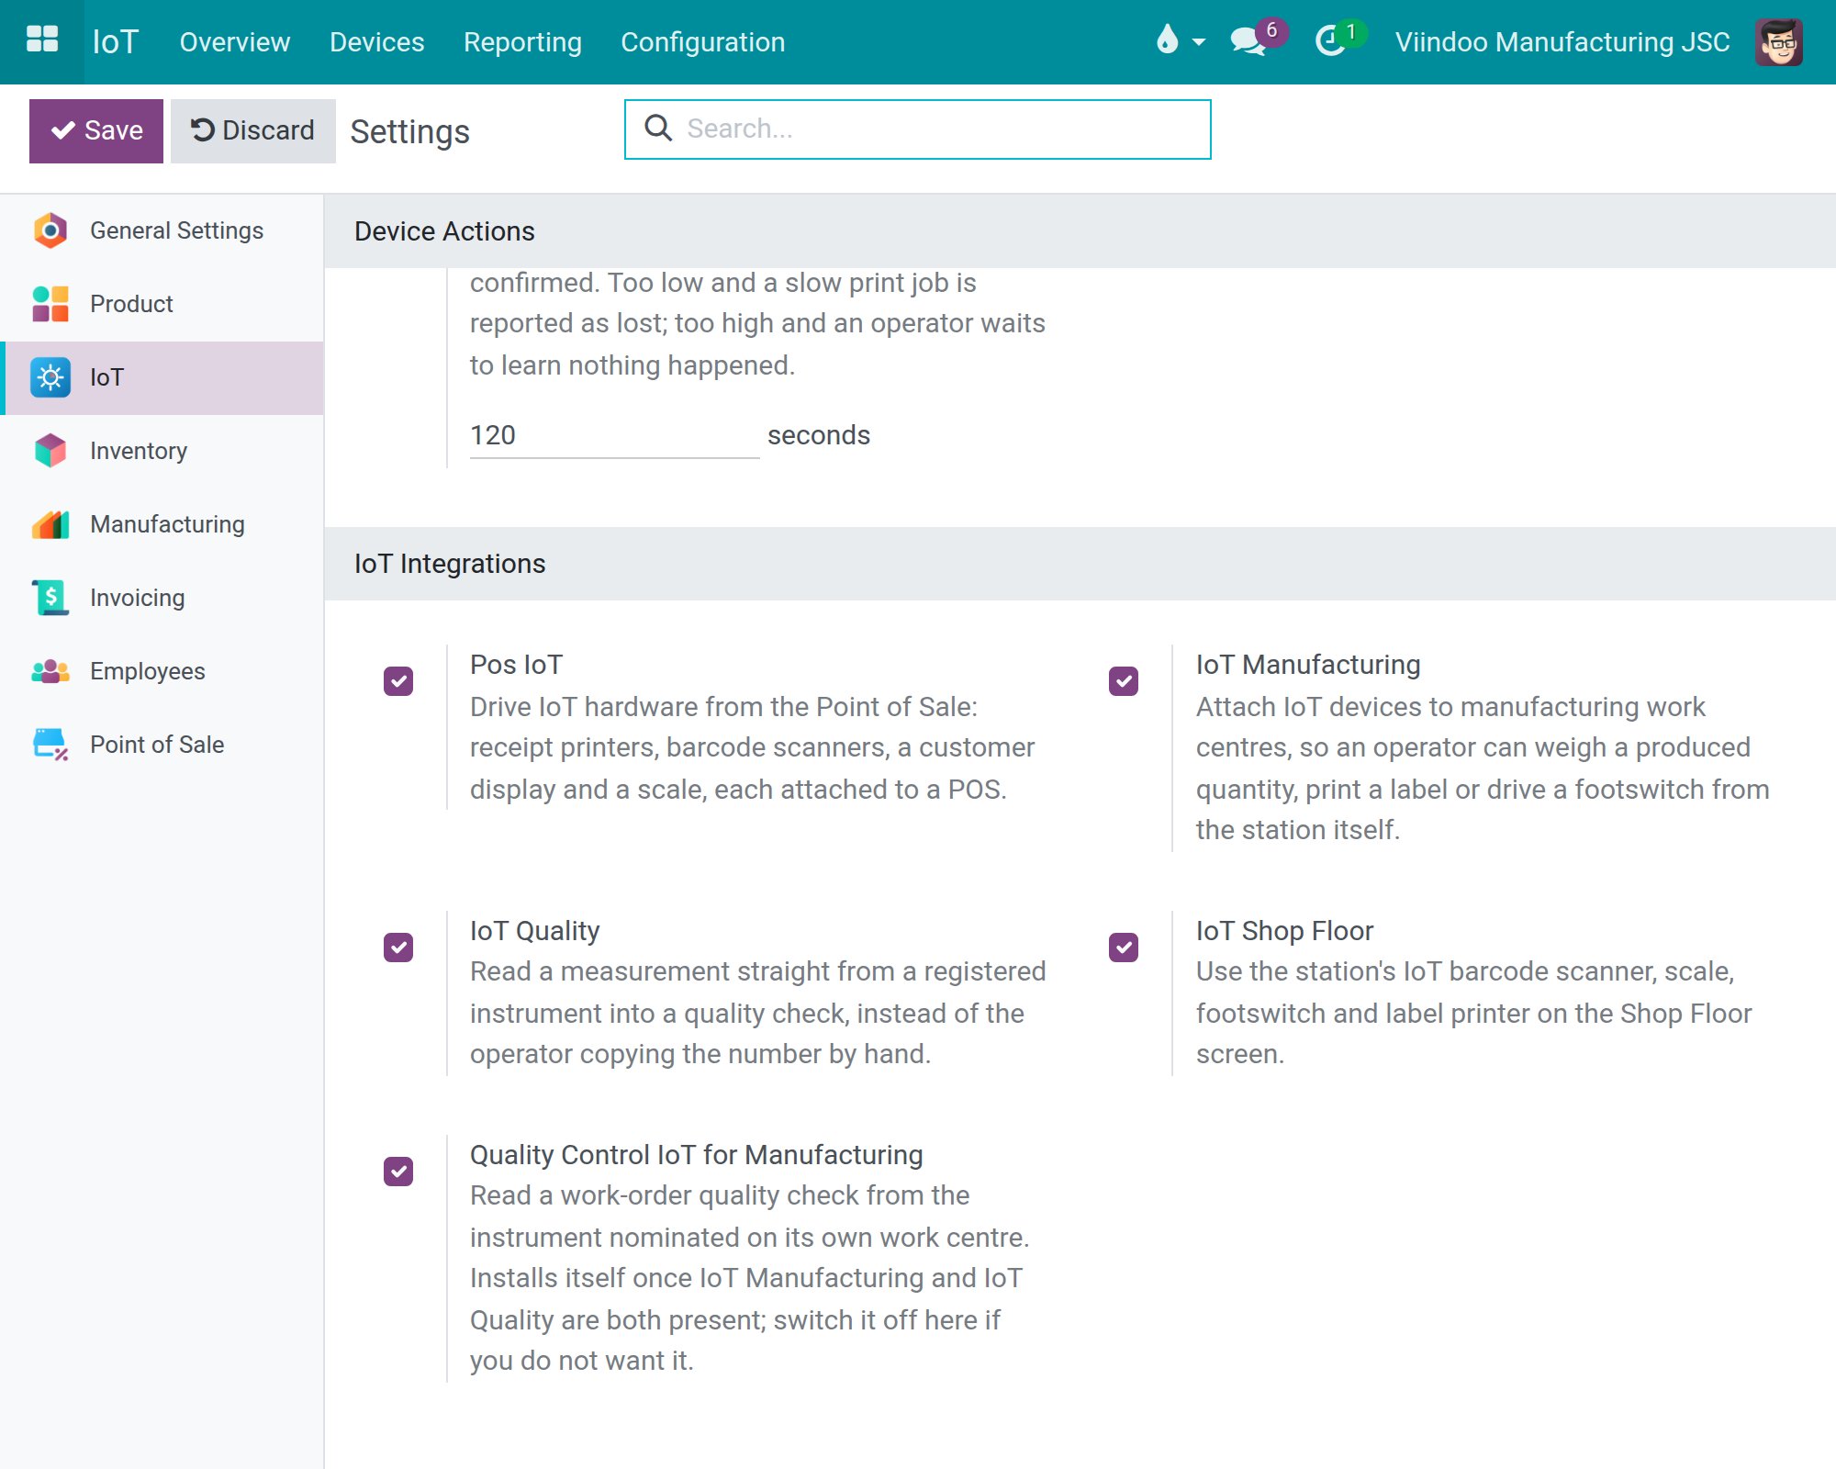The image size is (1836, 1469).
Task: Expand the caret next to the drop icon
Action: coord(1199,42)
